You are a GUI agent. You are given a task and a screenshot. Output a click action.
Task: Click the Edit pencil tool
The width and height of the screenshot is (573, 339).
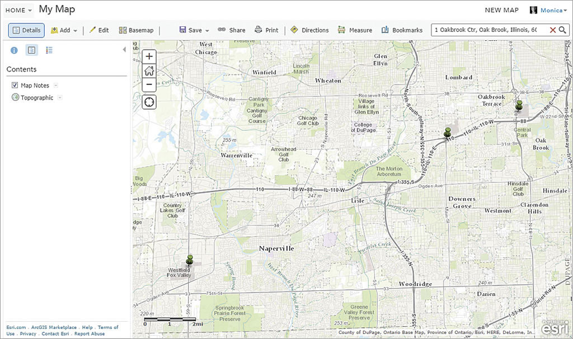(x=99, y=30)
